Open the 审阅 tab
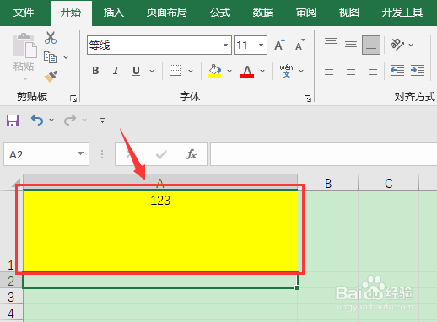 pos(306,13)
